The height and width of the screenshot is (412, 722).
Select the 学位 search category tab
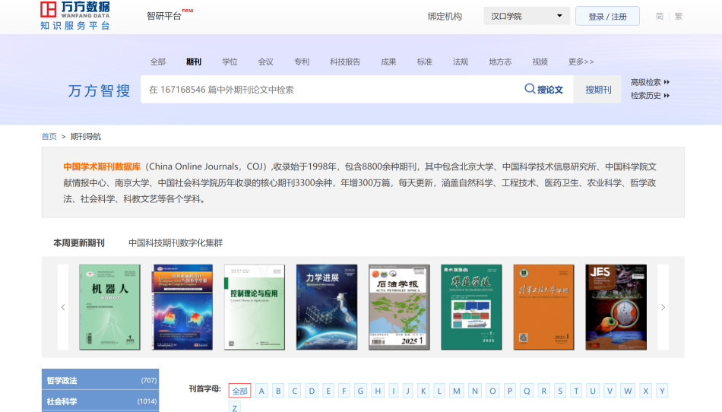(230, 62)
